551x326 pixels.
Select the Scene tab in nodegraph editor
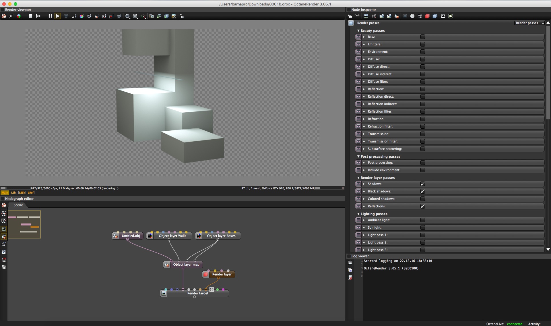[x=18, y=205]
